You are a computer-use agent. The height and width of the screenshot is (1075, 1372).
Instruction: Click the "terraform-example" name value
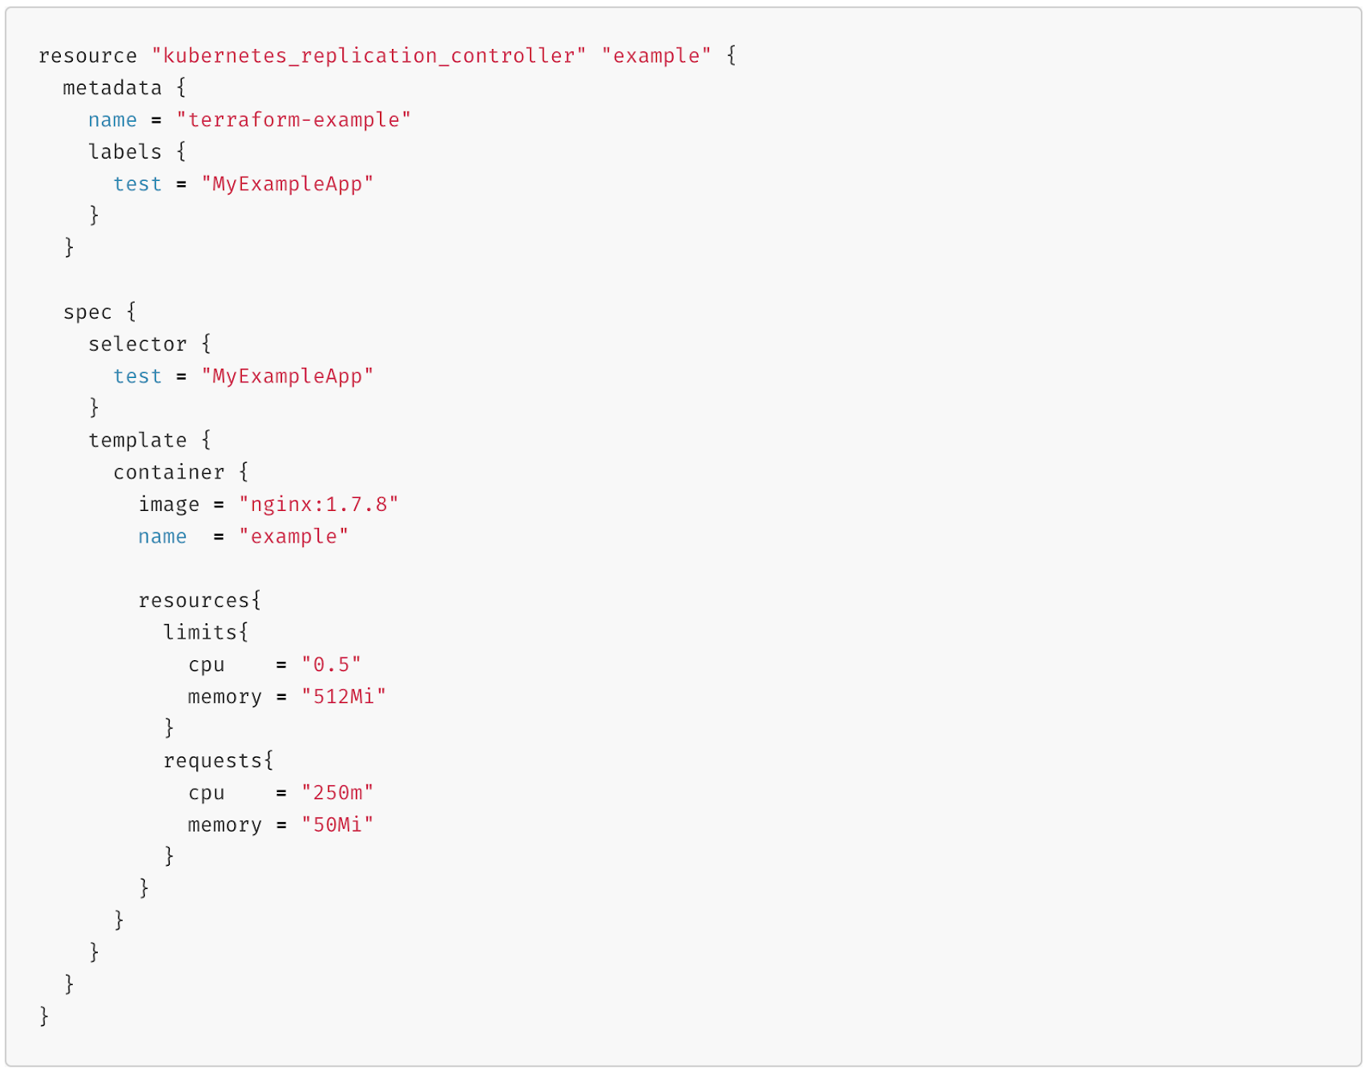tap(293, 120)
